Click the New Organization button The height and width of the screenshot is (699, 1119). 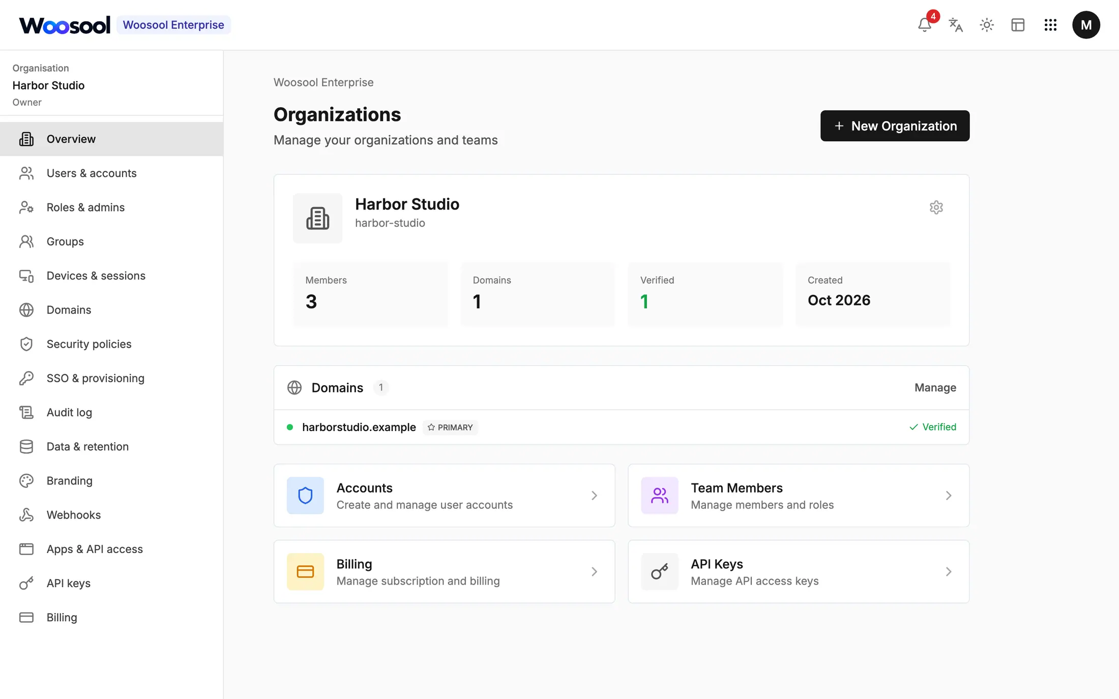tap(895, 126)
